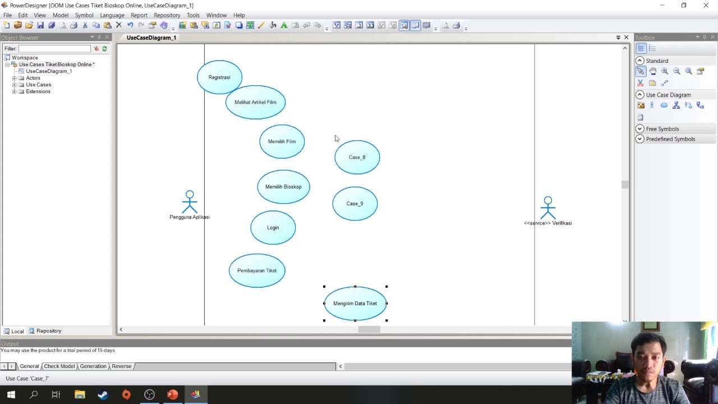
Task: Collapse the Standard toolbox section
Action: (639, 61)
